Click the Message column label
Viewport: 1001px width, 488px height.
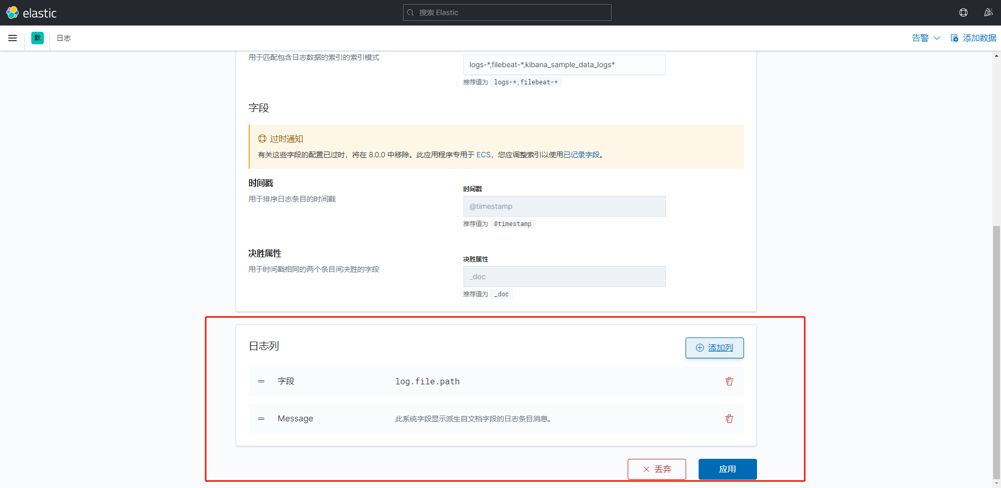(295, 419)
